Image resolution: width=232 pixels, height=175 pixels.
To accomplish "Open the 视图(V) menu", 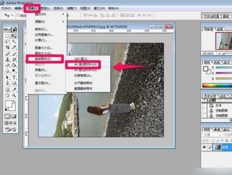I will (85, 8).
